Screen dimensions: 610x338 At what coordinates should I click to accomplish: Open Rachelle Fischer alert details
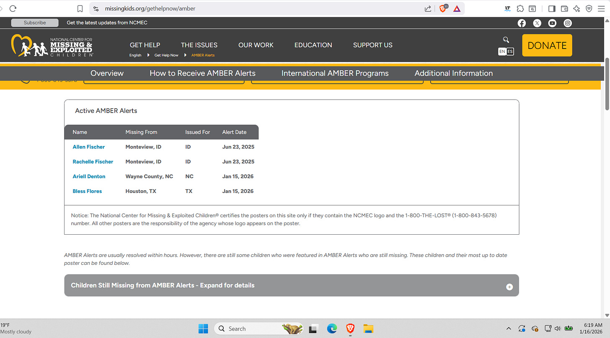tap(93, 161)
